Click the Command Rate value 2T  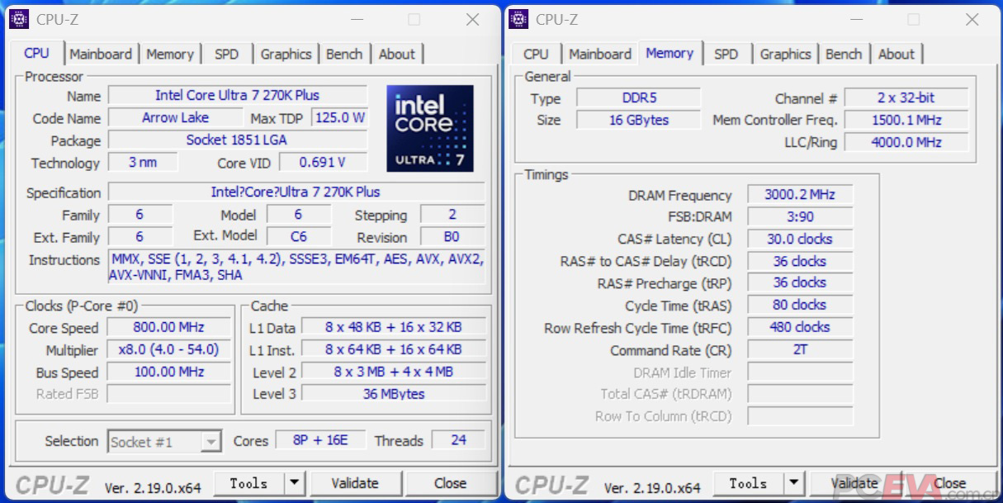[x=800, y=349]
